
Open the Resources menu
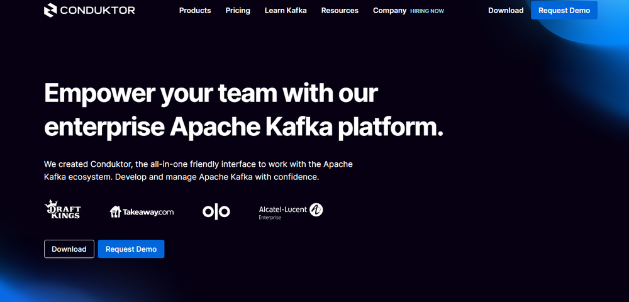click(x=340, y=11)
